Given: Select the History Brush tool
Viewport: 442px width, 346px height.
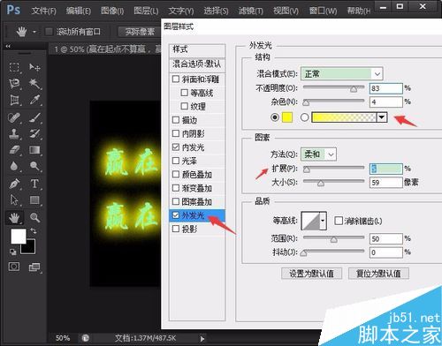Looking at the screenshot, I should [34, 134].
